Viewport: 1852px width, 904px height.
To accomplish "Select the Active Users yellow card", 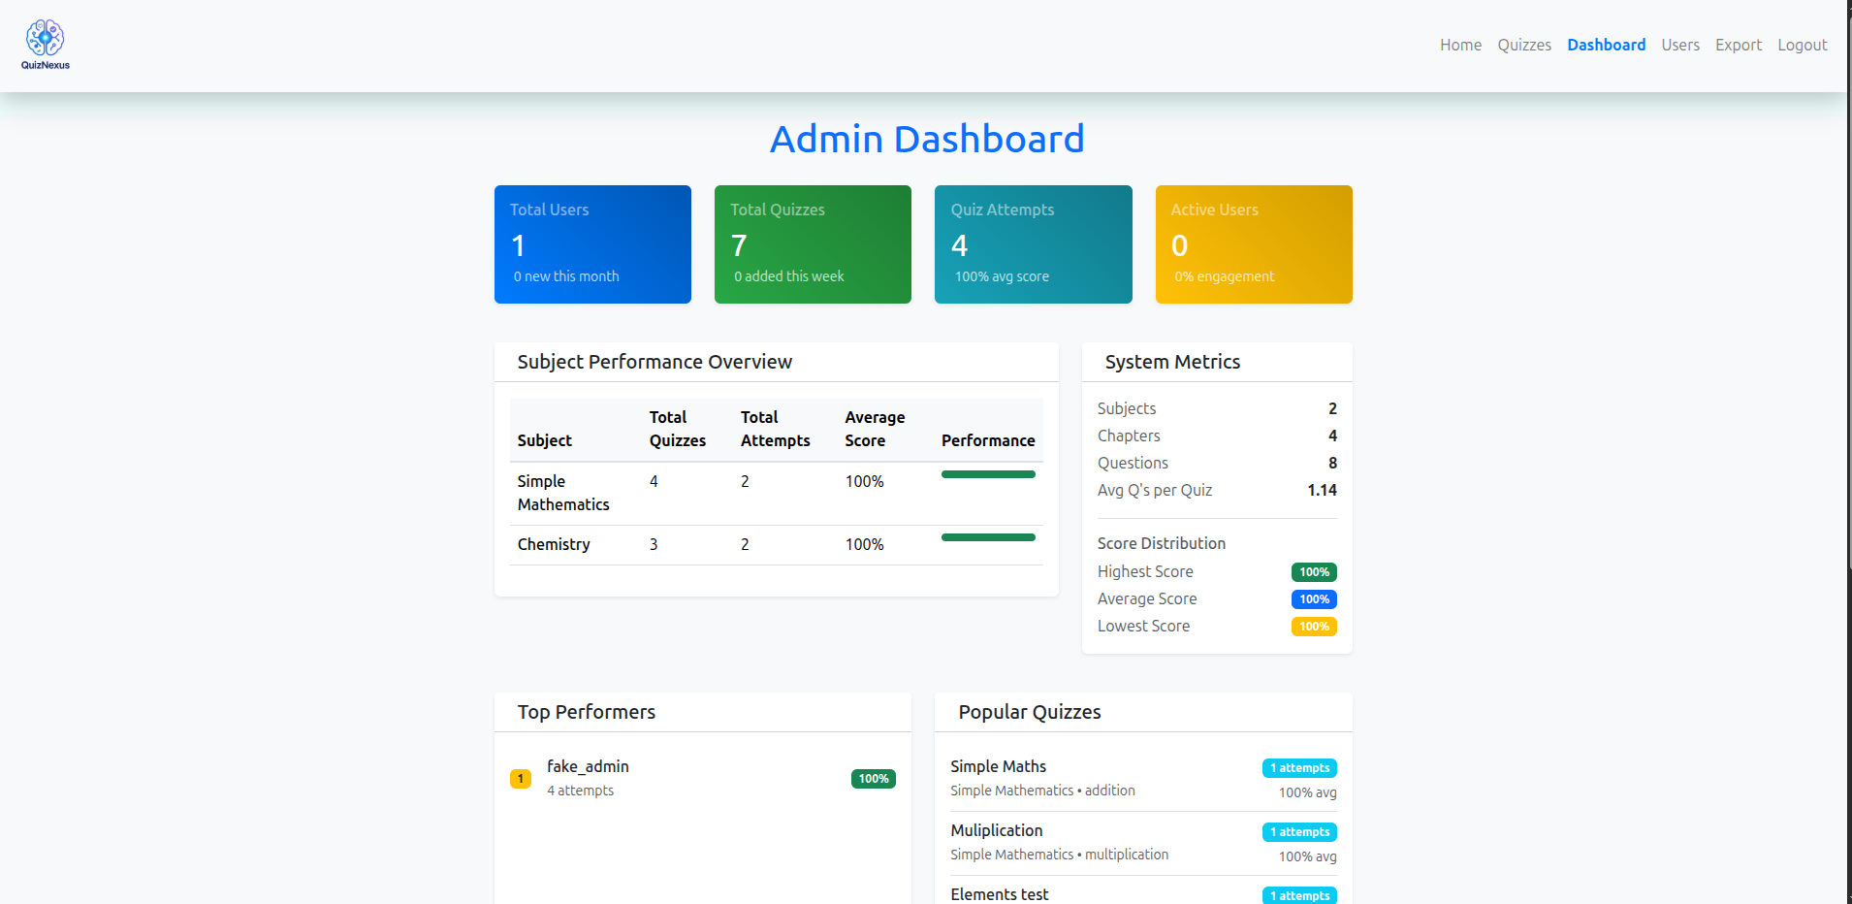I will 1254,244.
